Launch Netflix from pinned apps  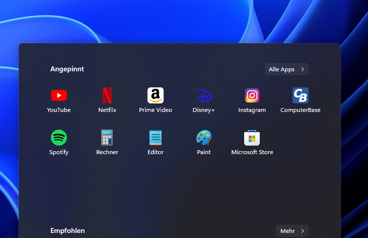coord(107,100)
